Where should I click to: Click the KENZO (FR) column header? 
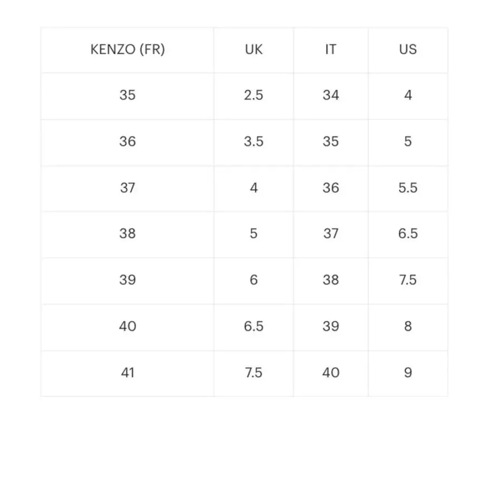127,50
